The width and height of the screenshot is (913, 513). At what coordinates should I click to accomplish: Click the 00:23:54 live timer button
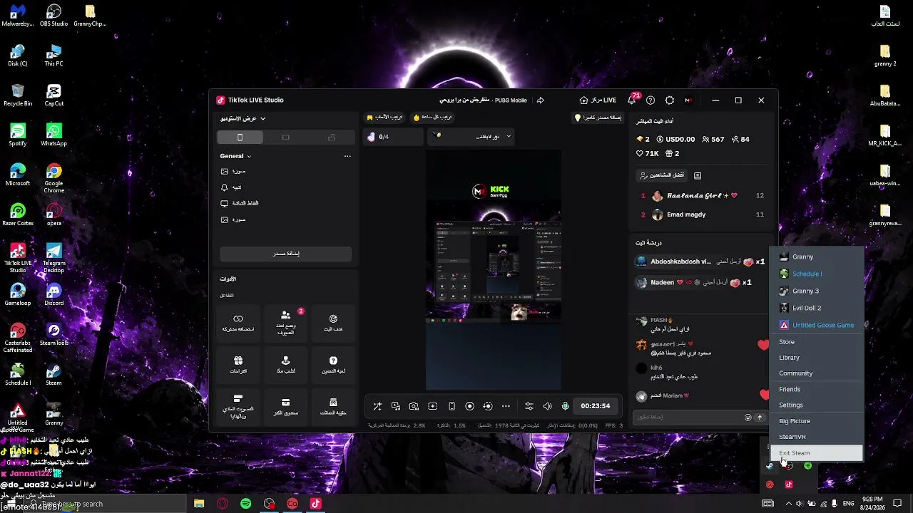click(x=595, y=406)
